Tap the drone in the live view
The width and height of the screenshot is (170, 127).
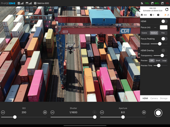(71, 48)
